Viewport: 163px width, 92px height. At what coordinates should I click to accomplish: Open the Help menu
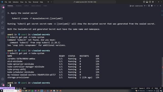41,2
